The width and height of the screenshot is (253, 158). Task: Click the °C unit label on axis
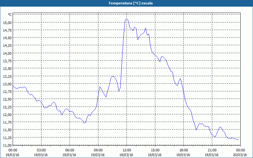pos(10,15)
